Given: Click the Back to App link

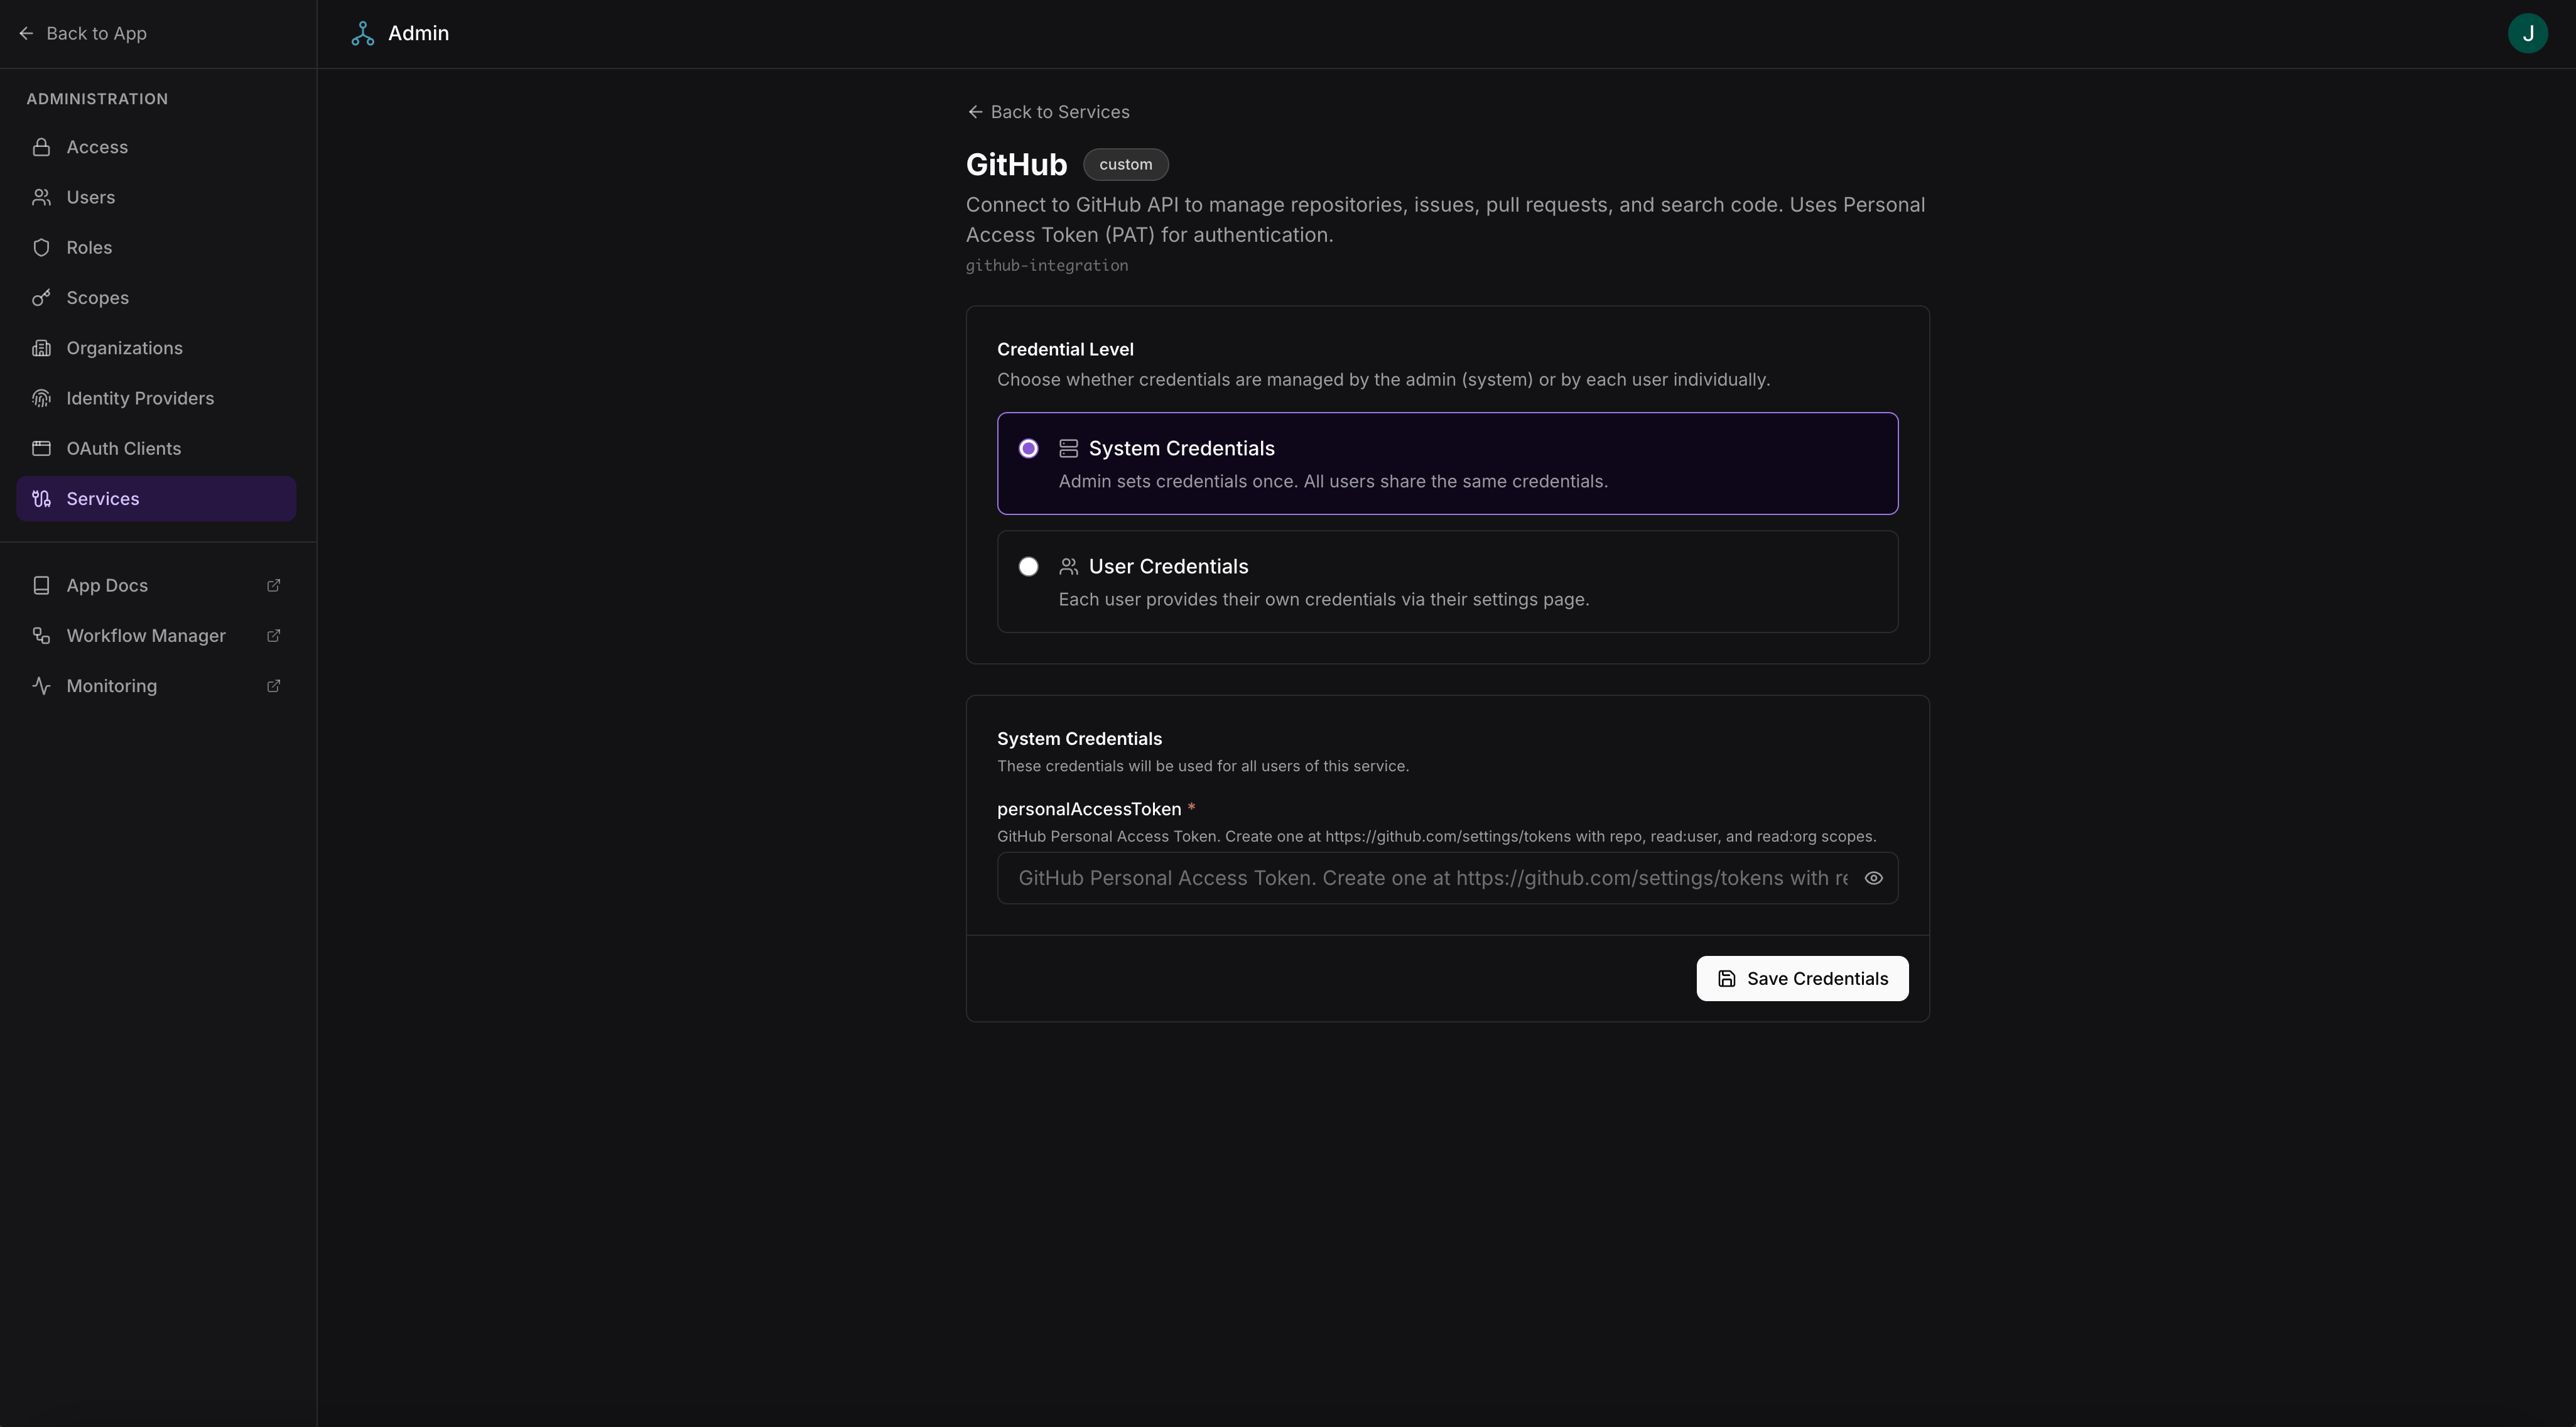Looking at the screenshot, I should click(x=82, y=33).
